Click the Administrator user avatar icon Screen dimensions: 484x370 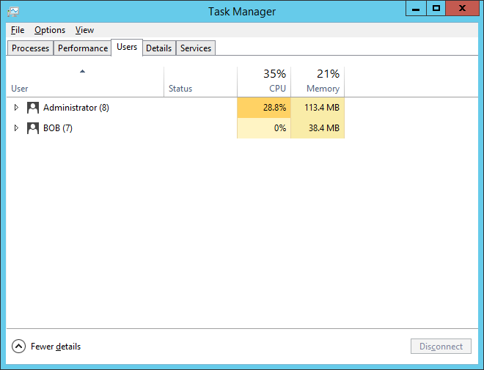(x=33, y=108)
